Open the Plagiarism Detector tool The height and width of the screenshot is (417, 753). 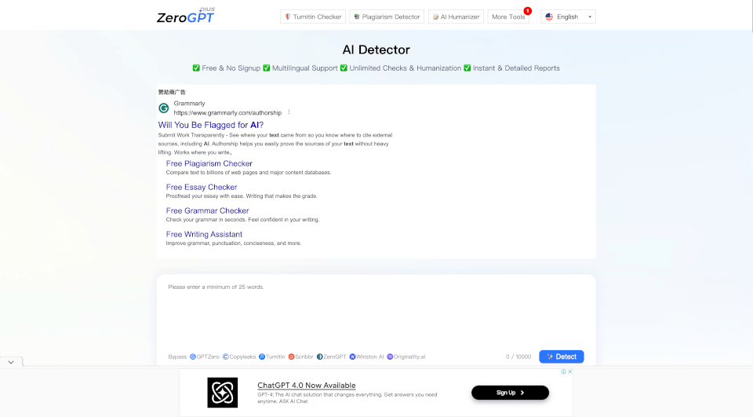pos(387,16)
